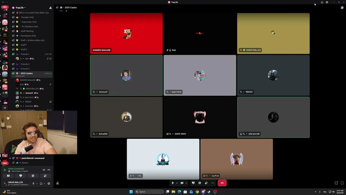The image size is (346, 195).
Task: Open more options ellipsis in call bar
Action: tap(212, 183)
